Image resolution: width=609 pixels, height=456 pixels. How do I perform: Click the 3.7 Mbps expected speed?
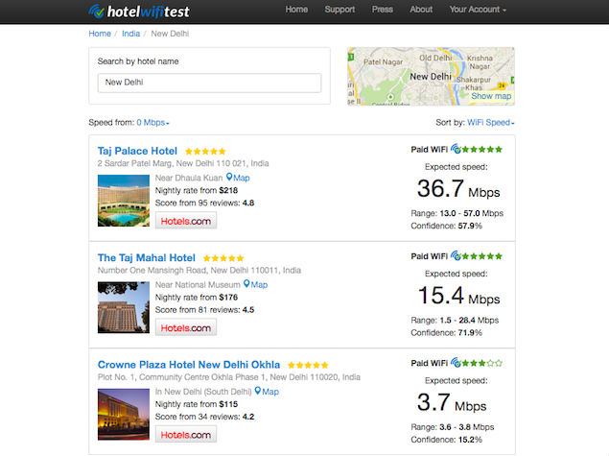[452, 403]
